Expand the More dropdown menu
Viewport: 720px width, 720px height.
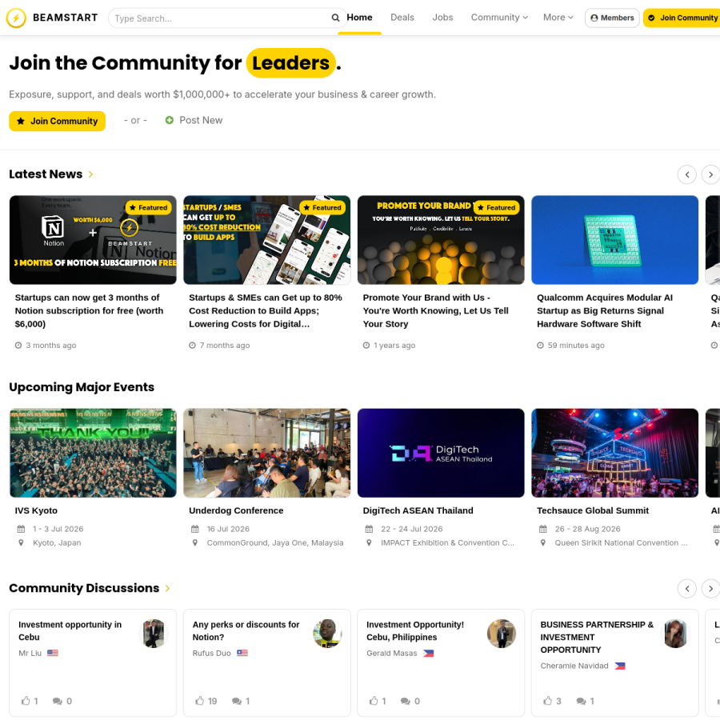click(558, 18)
